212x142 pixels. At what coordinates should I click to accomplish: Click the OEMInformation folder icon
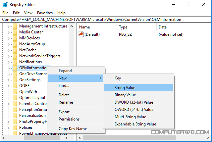[x=15, y=68]
